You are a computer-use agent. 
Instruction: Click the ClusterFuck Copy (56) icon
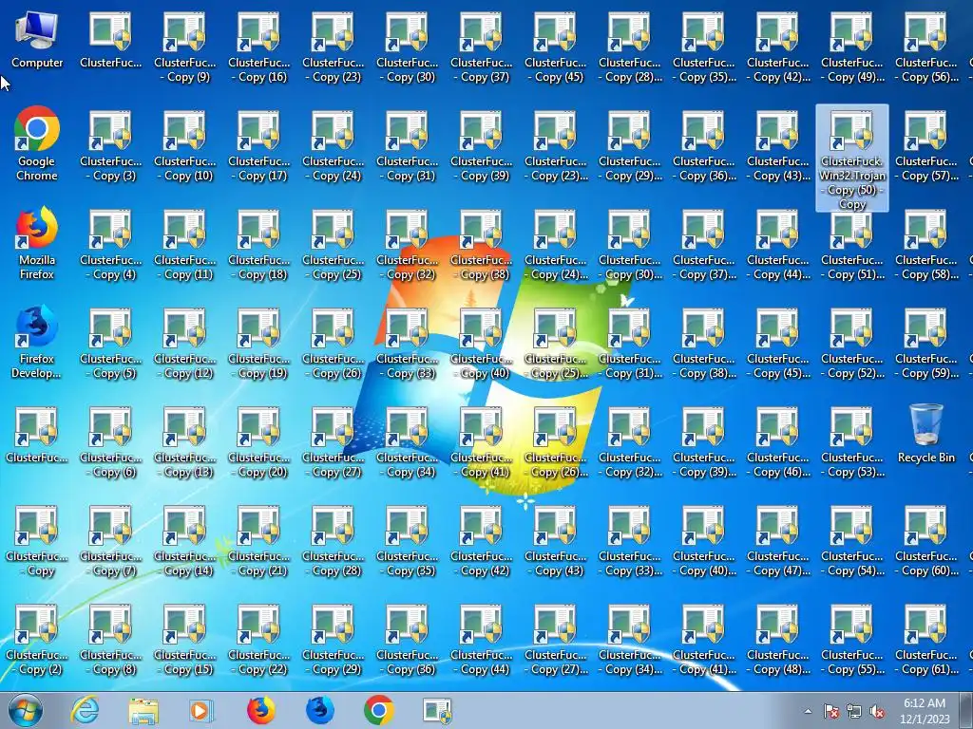tap(925, 47)
